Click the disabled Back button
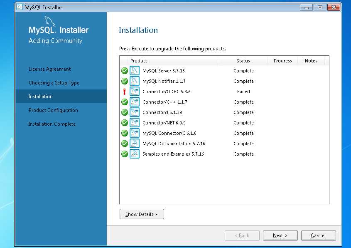Viewport: 351px width, 248px height. pyautogui.click(x=242, y=236)
